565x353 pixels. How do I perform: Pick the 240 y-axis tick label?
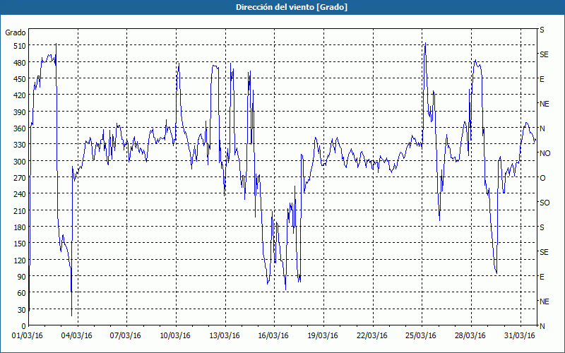tap(20, 194)
